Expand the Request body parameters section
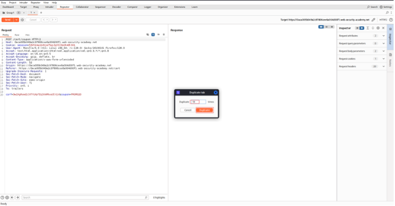Viewport: 395px width, 206px height. [x=362, y=51]
